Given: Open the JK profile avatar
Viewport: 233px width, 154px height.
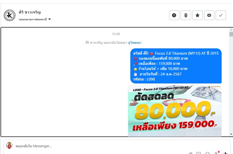Looking at the screenshot, I should click(9, 15).
